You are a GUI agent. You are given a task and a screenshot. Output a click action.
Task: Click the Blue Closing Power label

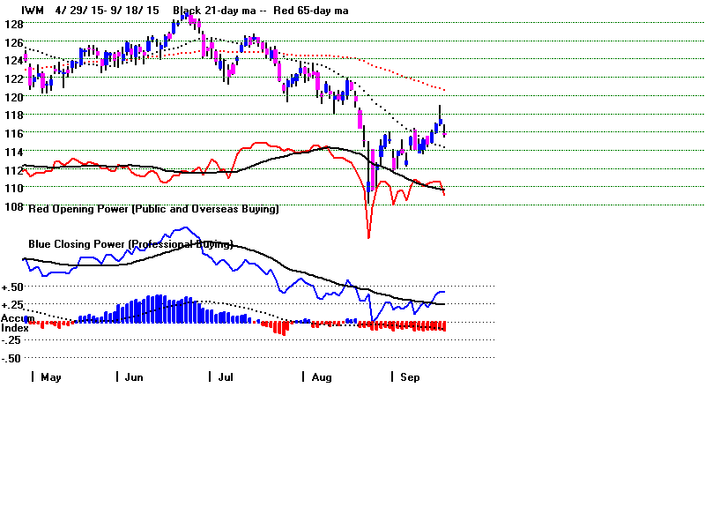(130, 244)
